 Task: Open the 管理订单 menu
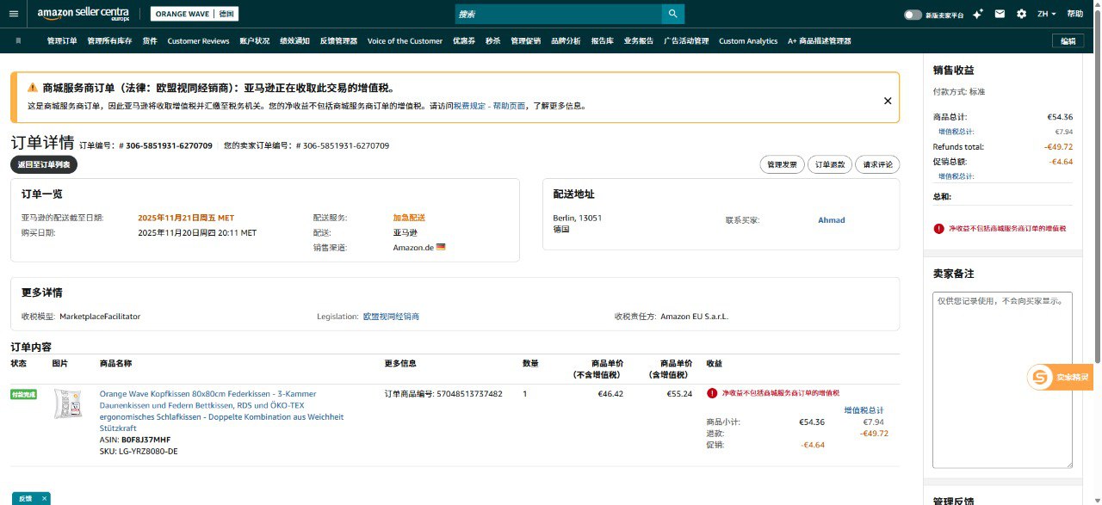coord(62,40)
